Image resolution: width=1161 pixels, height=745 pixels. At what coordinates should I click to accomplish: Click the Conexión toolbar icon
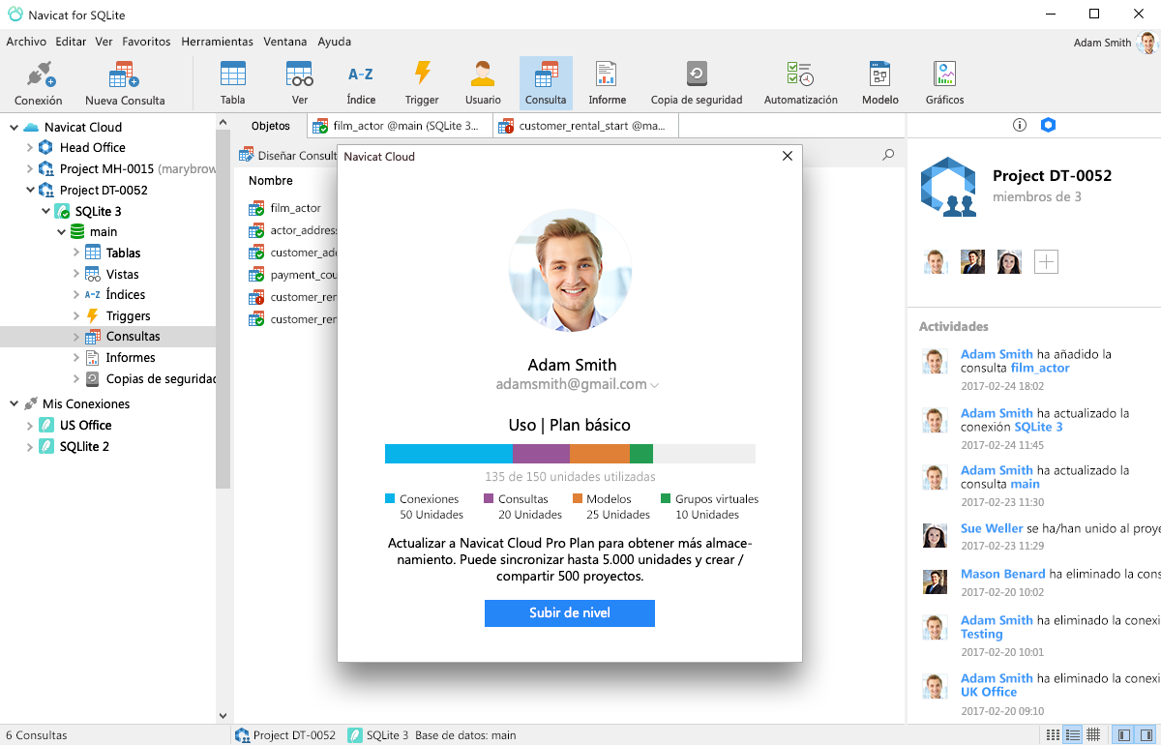pos(39,83)
